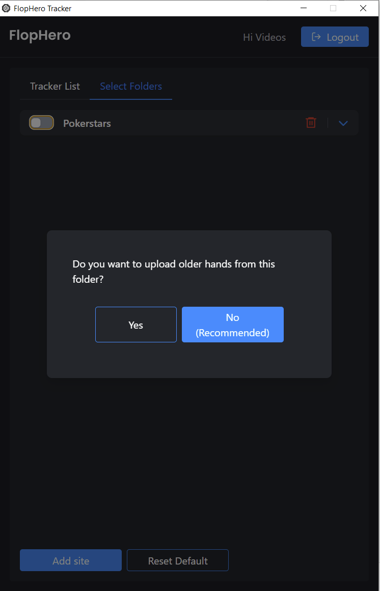Select the Pokerstars site label
The height and width of the screenshot is (591, 380).
pyautogui.click(x=87, y=123)
